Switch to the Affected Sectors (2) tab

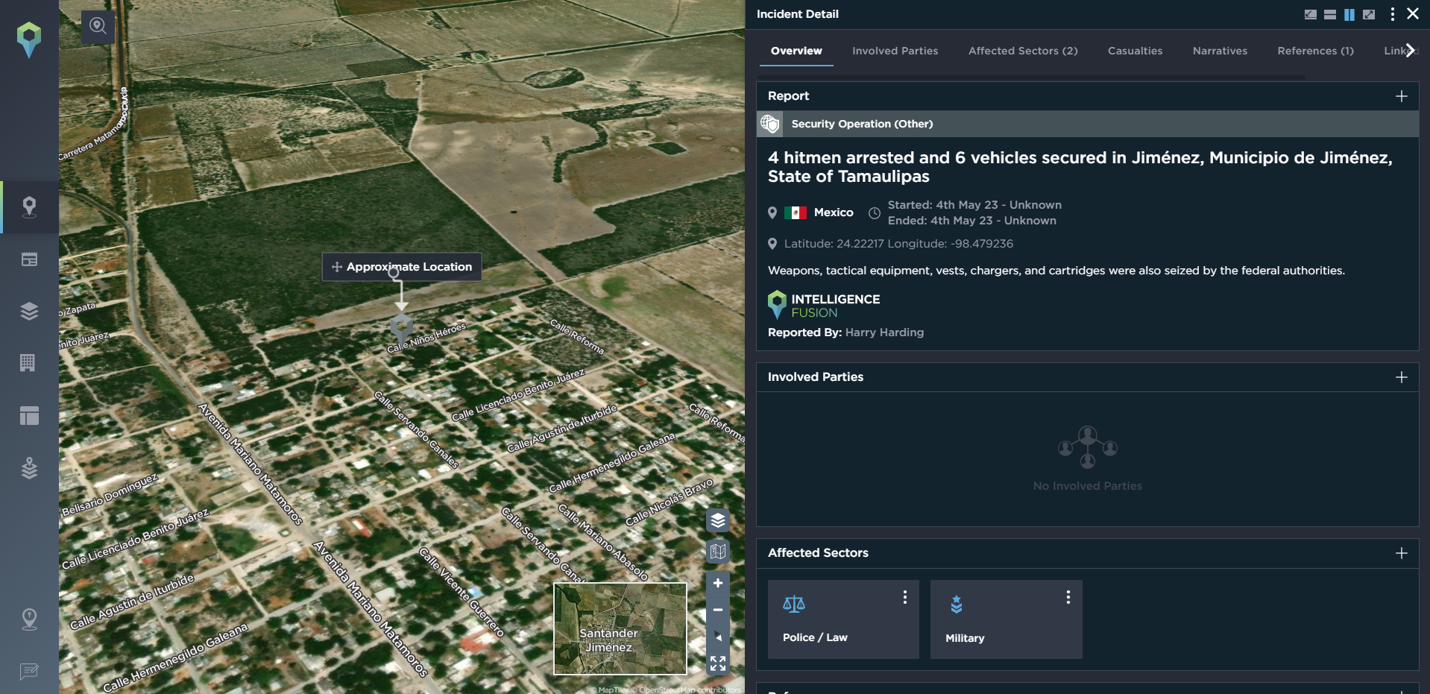tap(1023, 51)
